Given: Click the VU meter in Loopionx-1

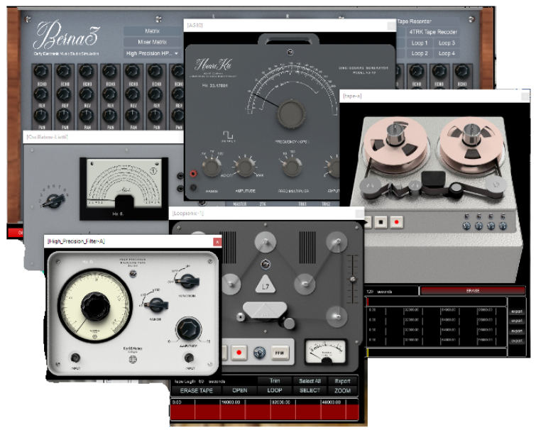Looking at the screenshot, I should click(x=325, y=352).
